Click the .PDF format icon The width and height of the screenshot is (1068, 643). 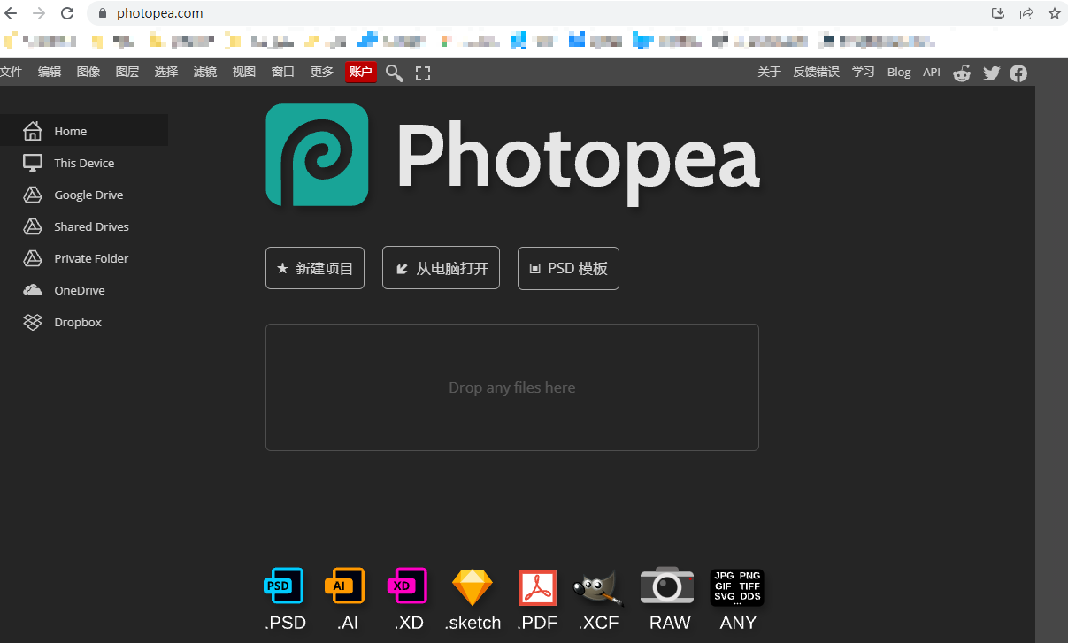point(537,587)
